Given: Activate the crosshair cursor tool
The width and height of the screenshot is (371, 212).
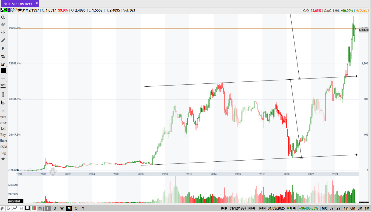Looking at the screenshot, I should pyautogui.click(x=3, y=32).
